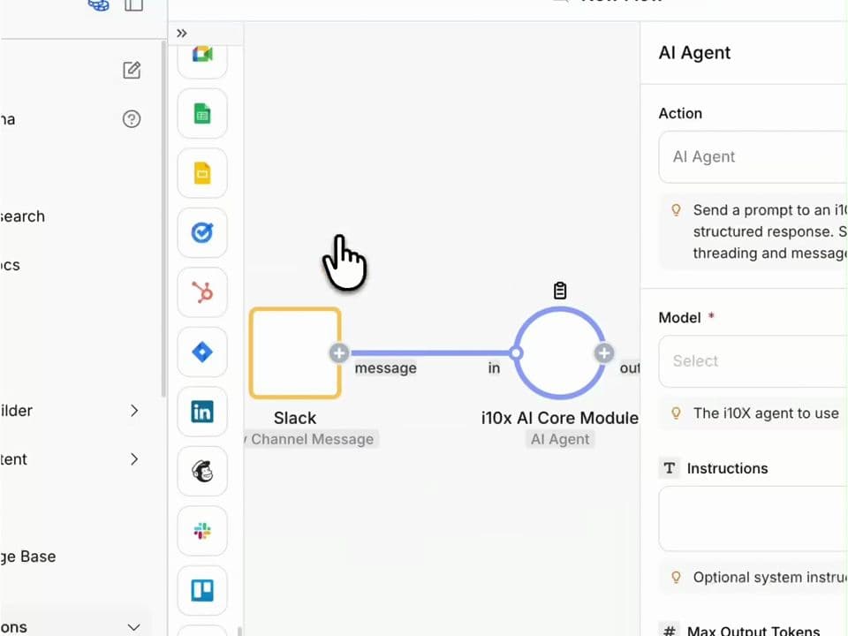Pick the Jira integration icon
848x636 pixels.
[x=202, y=352]
